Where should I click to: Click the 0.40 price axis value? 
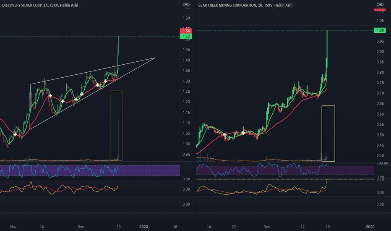[x=380, y=156]
